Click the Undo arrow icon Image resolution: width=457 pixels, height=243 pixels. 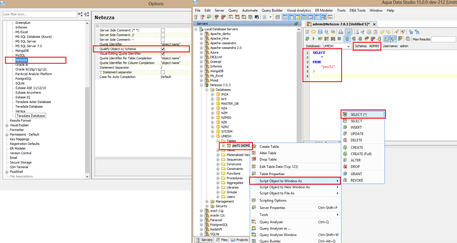click(382, 32)
